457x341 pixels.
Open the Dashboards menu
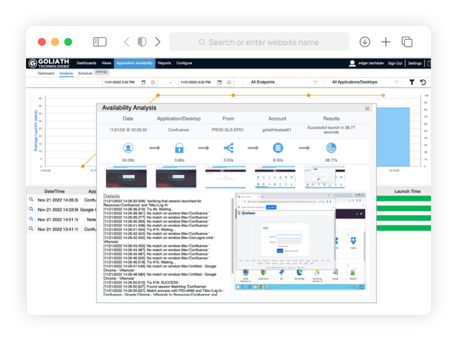click(86, 63)
